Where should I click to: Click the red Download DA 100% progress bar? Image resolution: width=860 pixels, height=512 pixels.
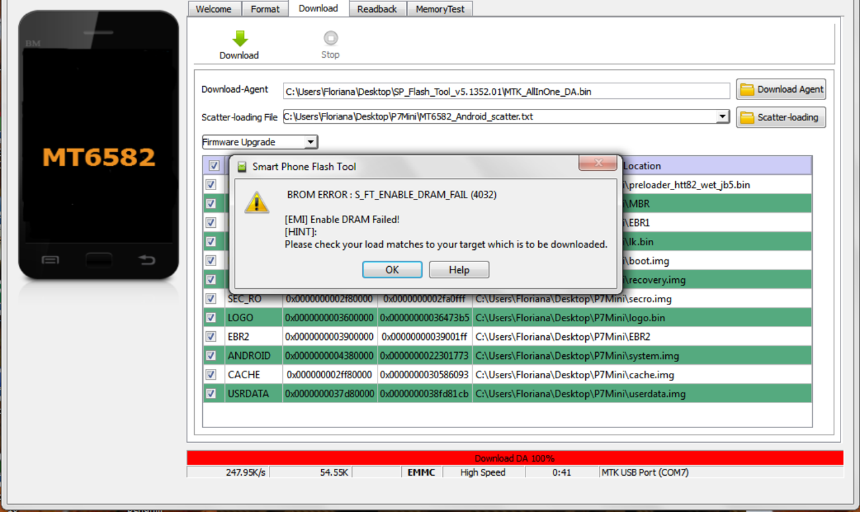coord(515,458)
